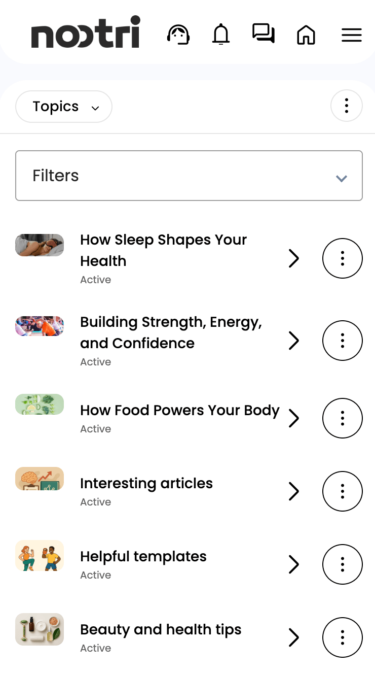Open the Interesting articles topic title
The height and width of the screenshot is (674, 375).
pos(146,483)
